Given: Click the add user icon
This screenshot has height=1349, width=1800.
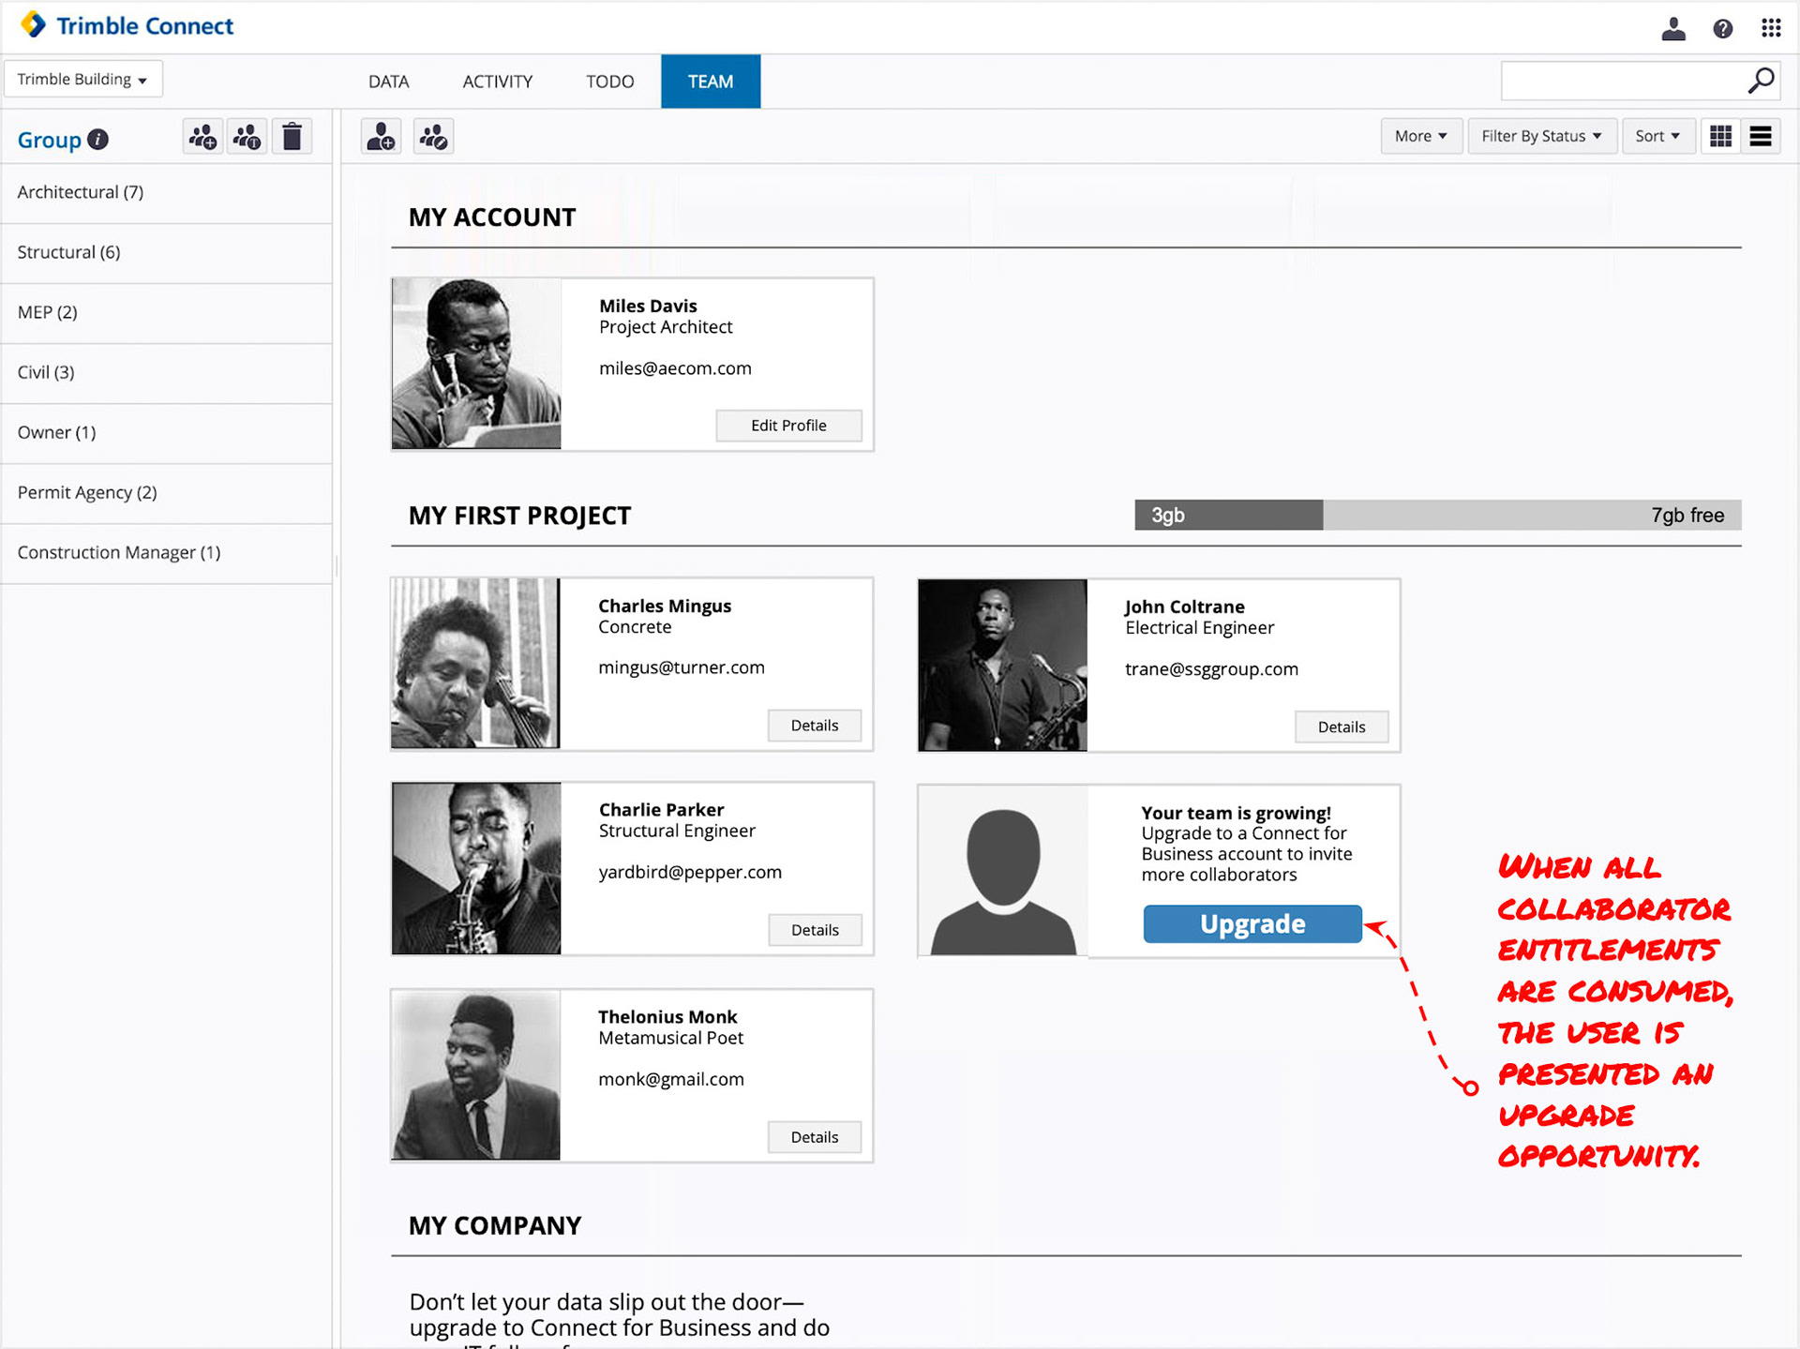Looking at the screenshot, I should click(381, 138).
